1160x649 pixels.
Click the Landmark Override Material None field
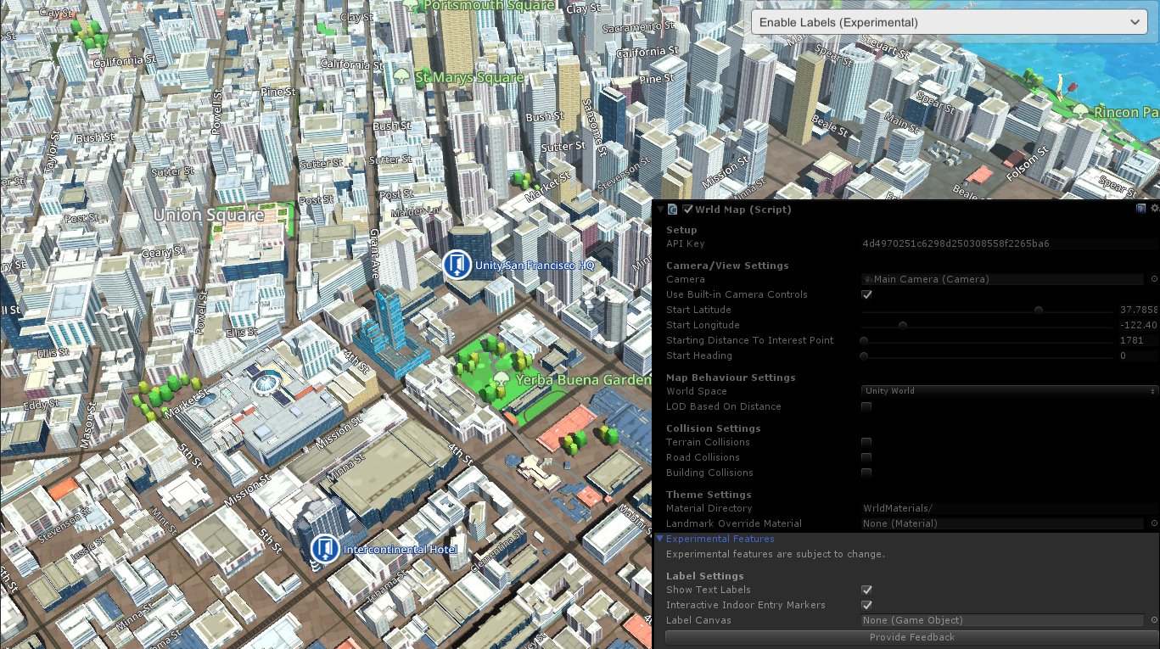tap(1003, 523)
